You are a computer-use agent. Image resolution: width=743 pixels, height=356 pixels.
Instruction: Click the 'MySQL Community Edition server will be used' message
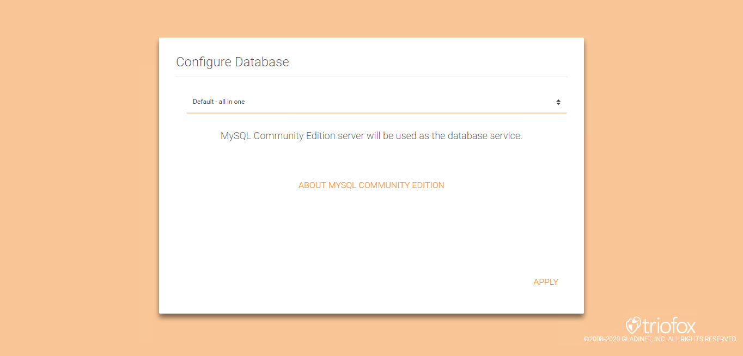click(x=371, y=136)
